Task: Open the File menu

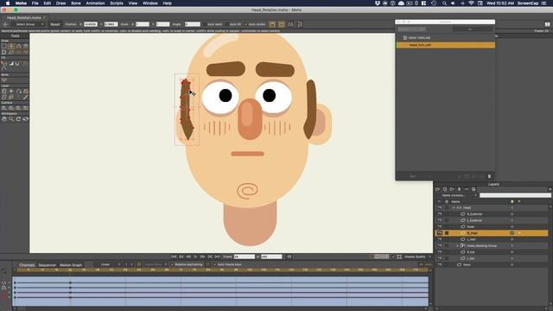Action: 35,3
